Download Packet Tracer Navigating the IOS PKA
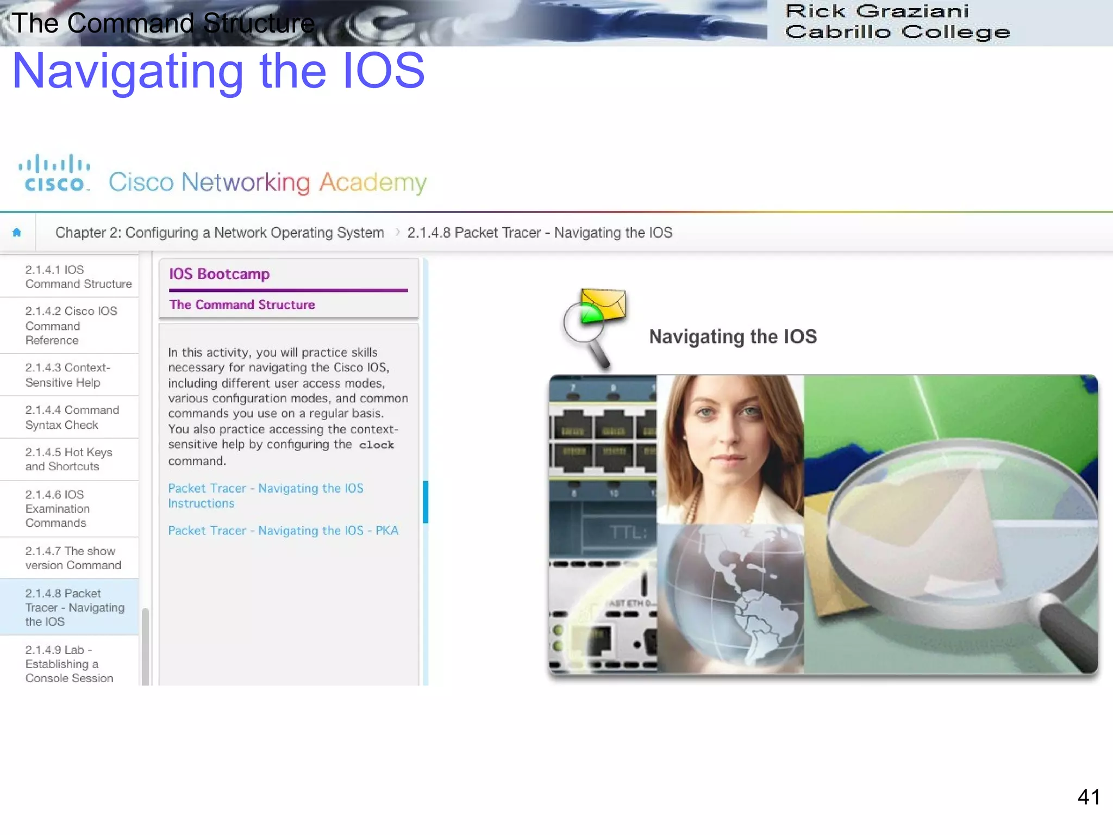This screenshot has width=1113, height=835. [283, 531]
